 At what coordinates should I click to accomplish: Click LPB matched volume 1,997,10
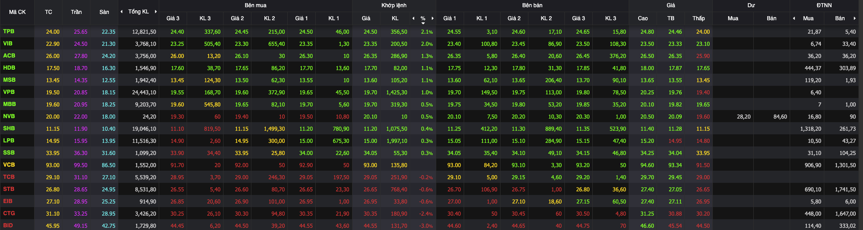pos(397,141)
